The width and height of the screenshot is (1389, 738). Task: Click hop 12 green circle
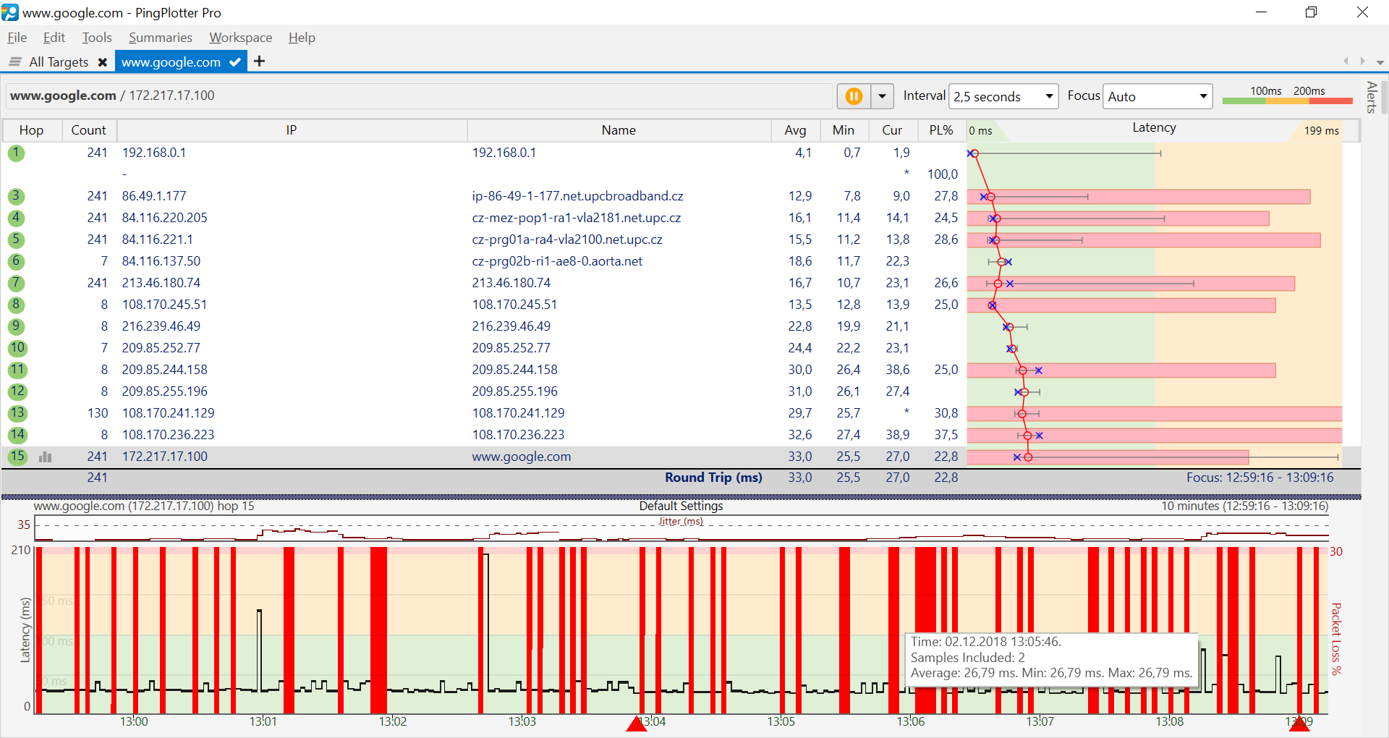click(17, 391)
